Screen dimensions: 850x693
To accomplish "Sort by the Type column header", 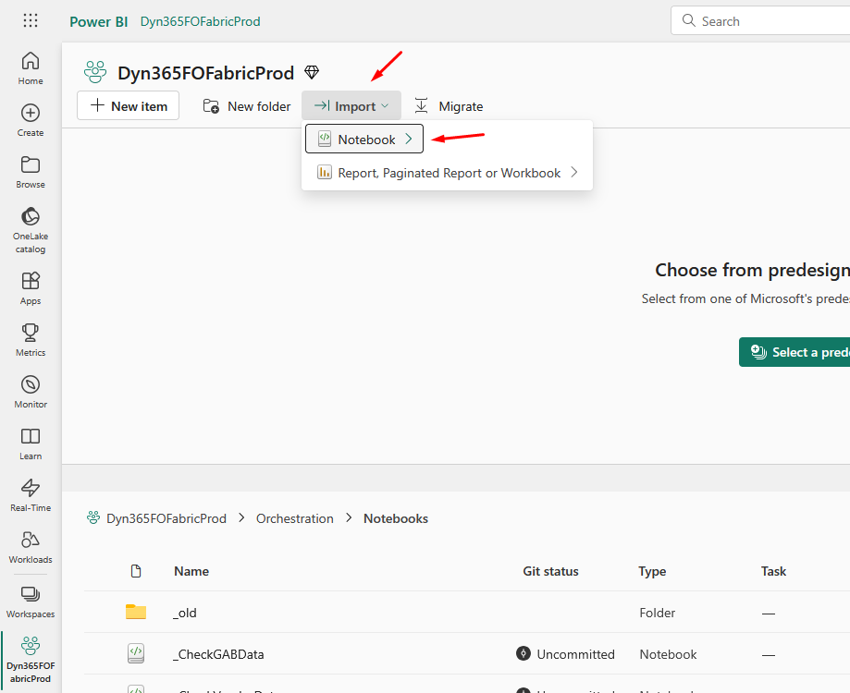I will tap(652, 571).
